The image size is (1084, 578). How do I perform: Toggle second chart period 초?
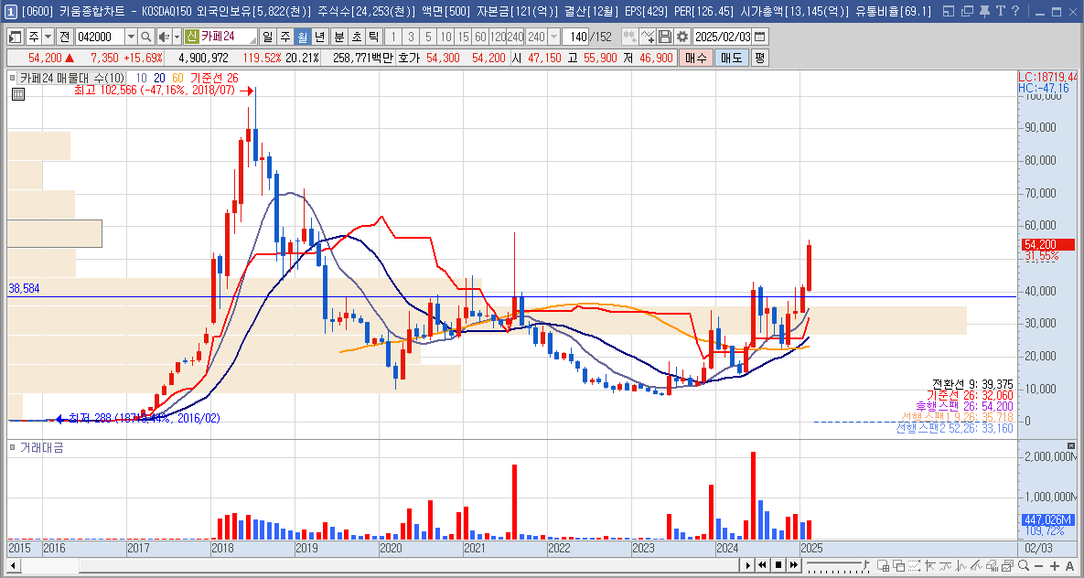pyautogui.click(x=356, y=37)
